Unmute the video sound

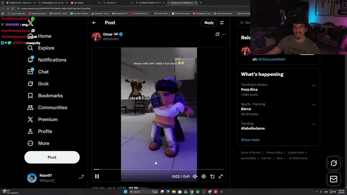[195, 176]
